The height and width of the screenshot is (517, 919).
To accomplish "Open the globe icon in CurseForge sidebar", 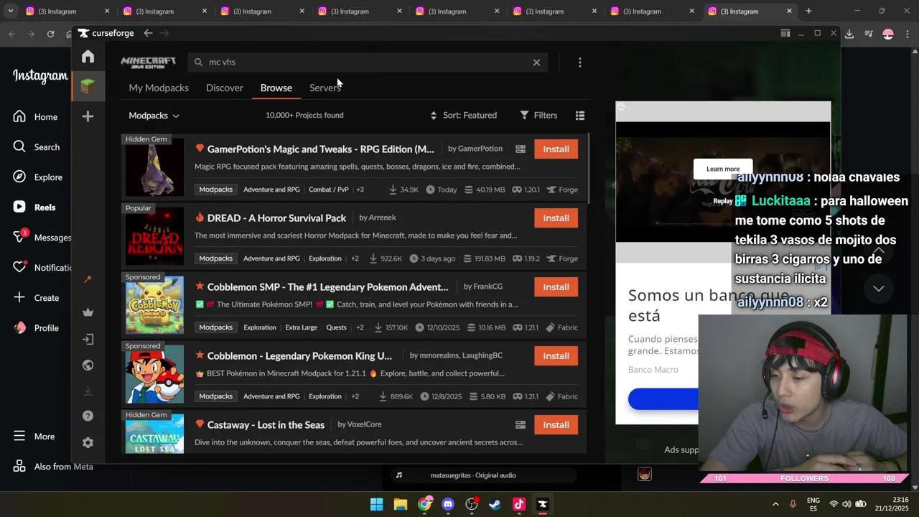I will [88, 365].
